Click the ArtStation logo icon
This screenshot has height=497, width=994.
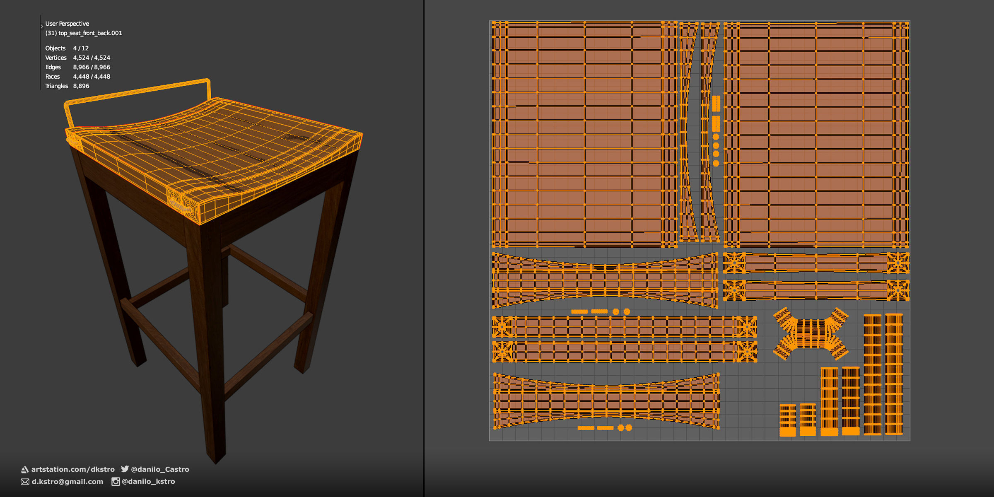click(25, 469)
